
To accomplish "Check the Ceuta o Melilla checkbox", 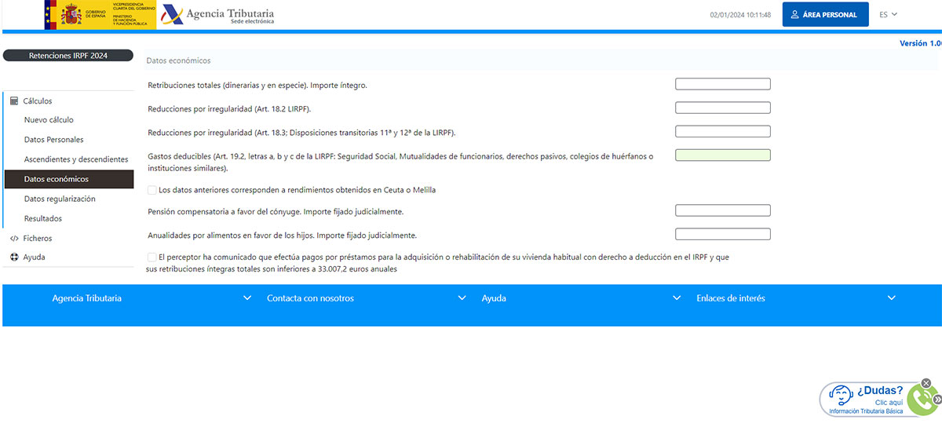I will (152, 190).
